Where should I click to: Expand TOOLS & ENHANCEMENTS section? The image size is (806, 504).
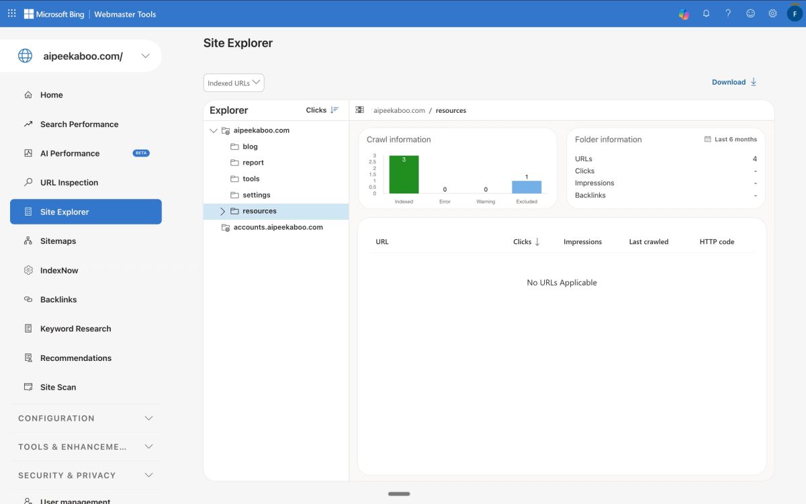86,447
